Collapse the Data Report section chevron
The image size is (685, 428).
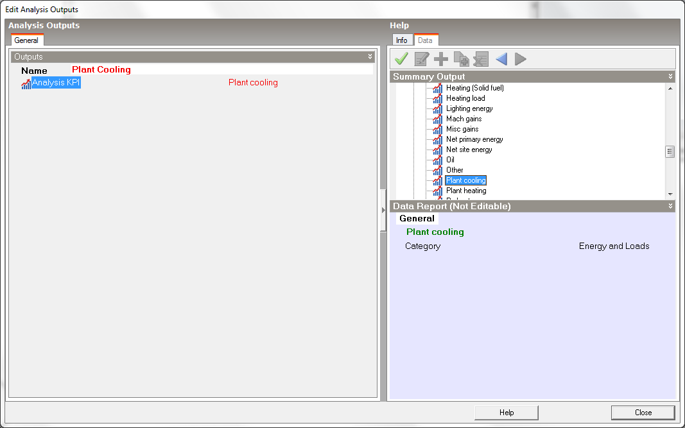pos(671,207)
